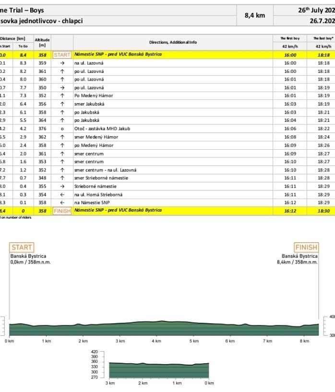Screen dimensions: 335x392
Task: Click the right arrow beside 'na ul. Lazovná'
Action: (62, 63)
